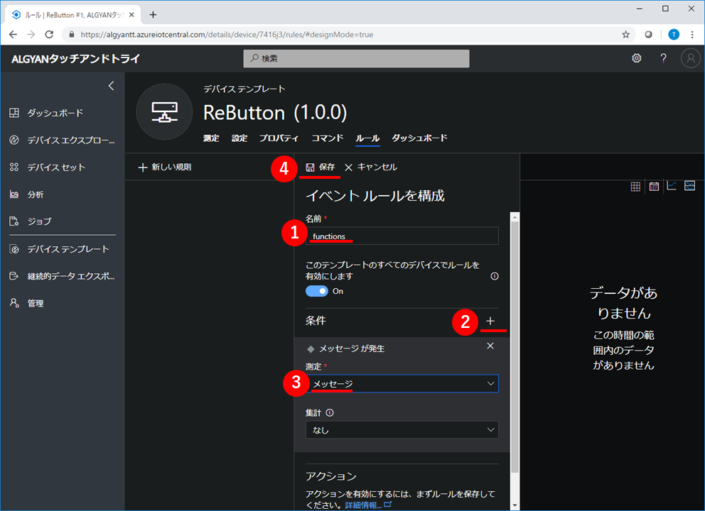Click the info icon next to the rule enable text
The image size is (705, 511).
point(494,276)
